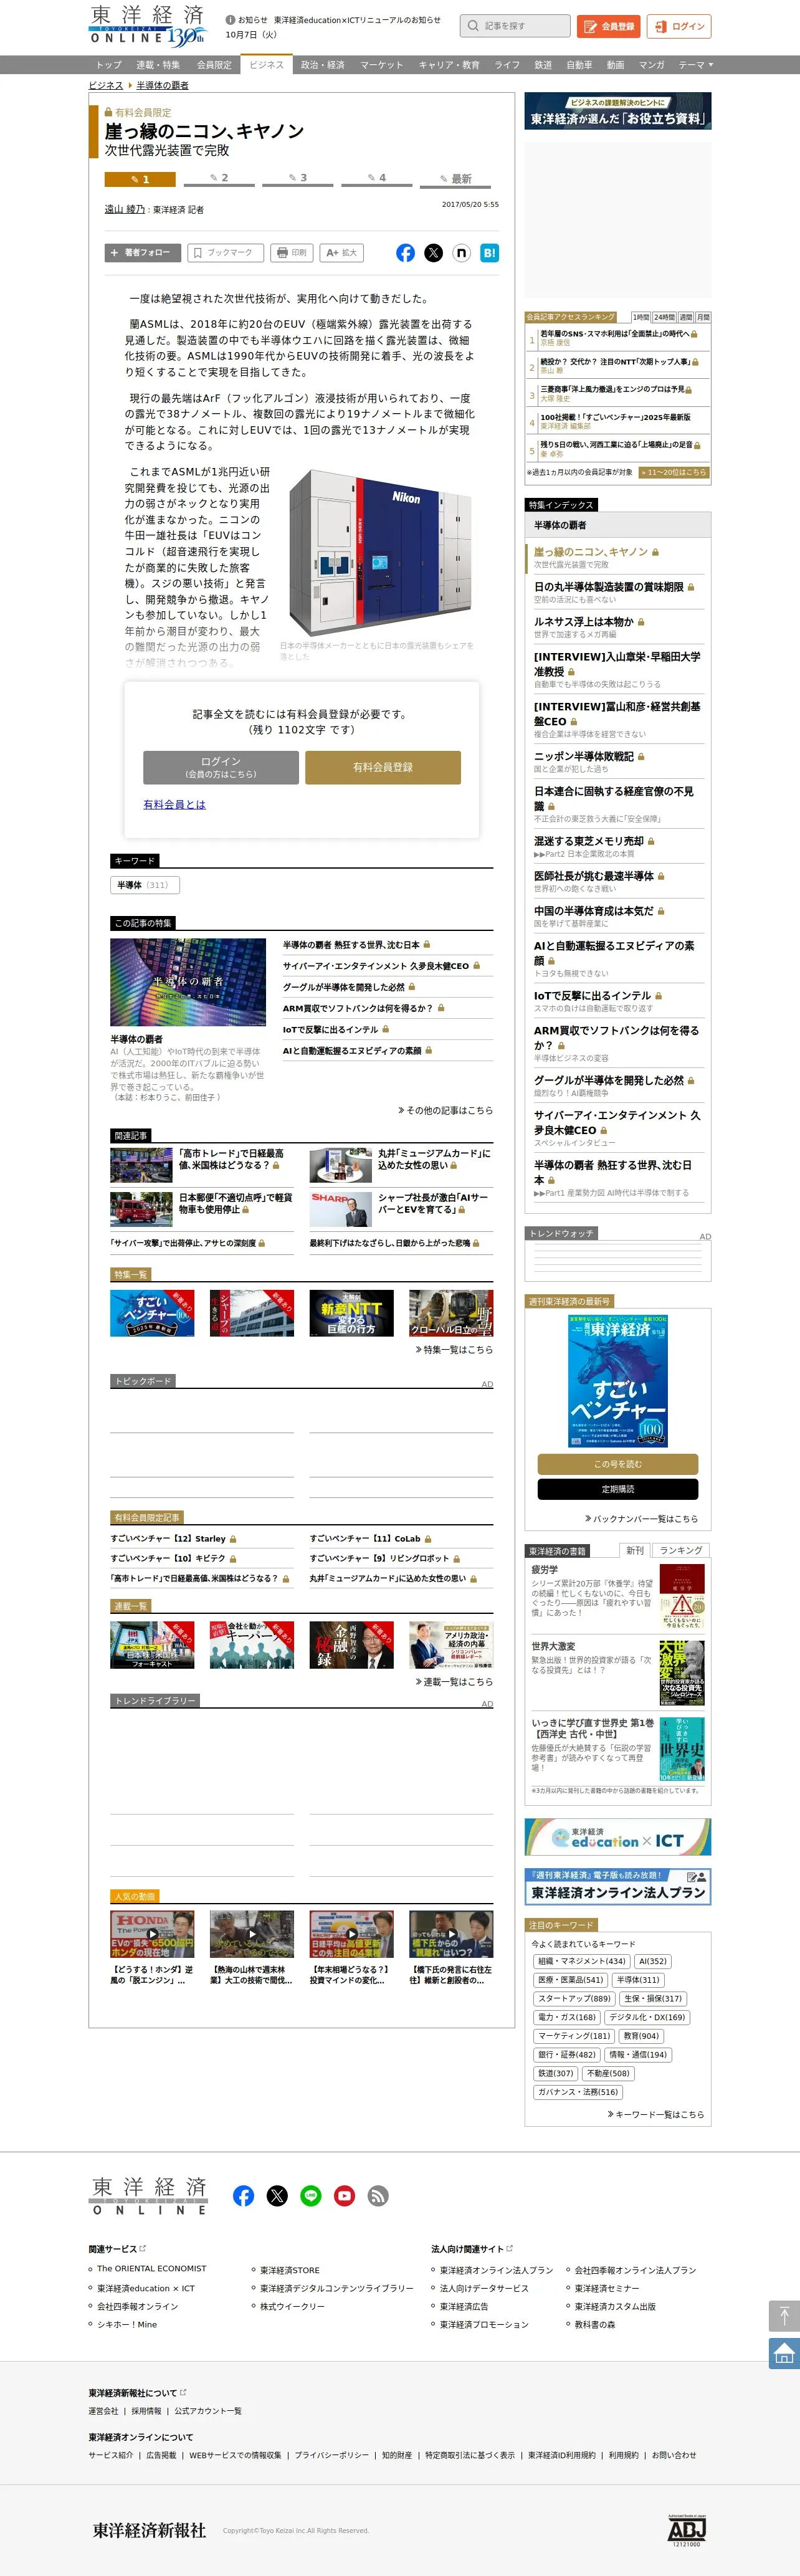Click 定期購読 black button

(618, 1489)
